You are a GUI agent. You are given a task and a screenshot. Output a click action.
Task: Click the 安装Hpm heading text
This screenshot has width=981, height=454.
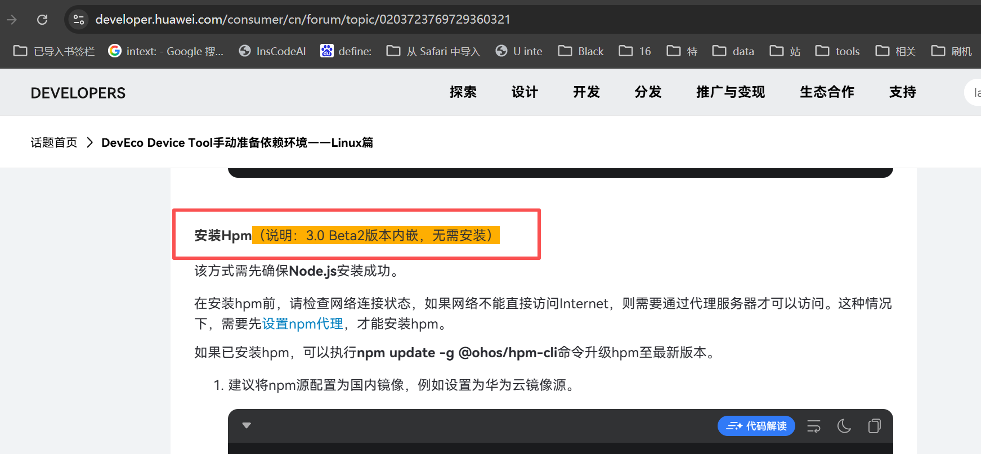point(223,235)
